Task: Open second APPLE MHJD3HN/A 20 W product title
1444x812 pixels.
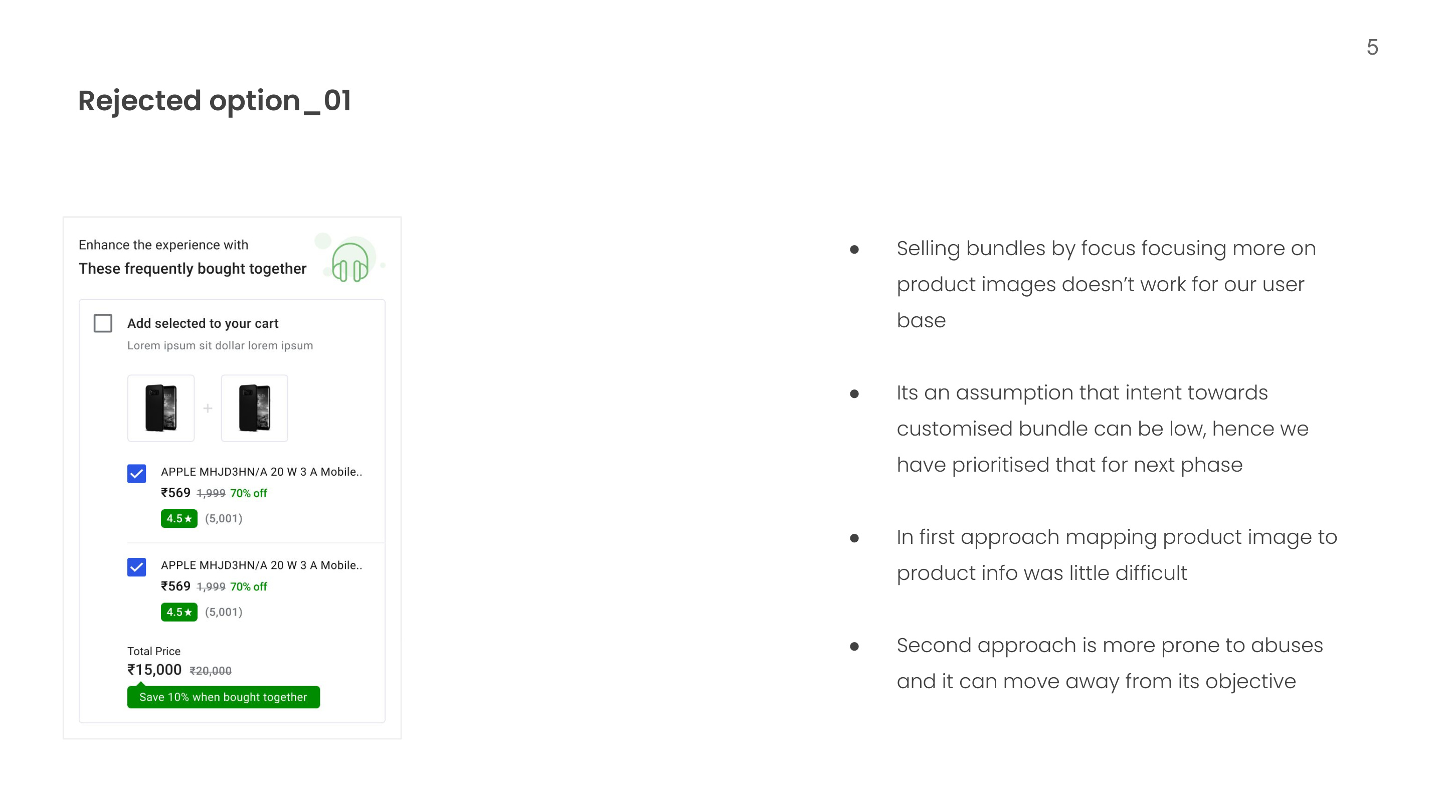Action: [x=261, y=565]
